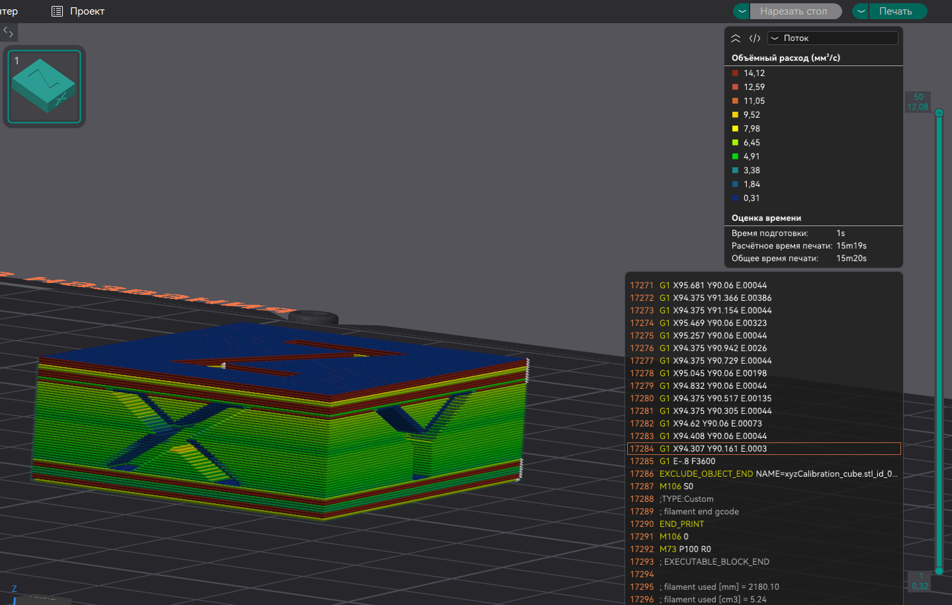952x605 pixels.
Task: Open the Поток view type dropdown
Action: 832,38
